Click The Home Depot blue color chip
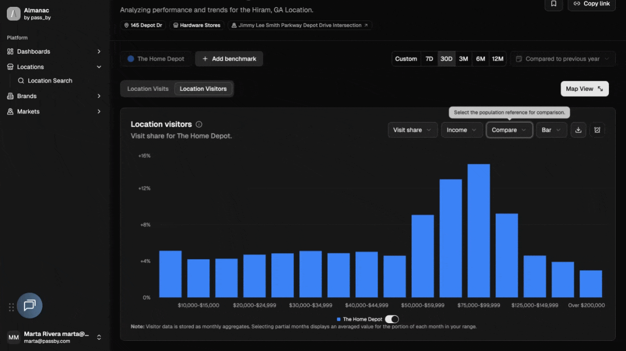This screenshot has height=351, width=626. click(x=131, y=59)
